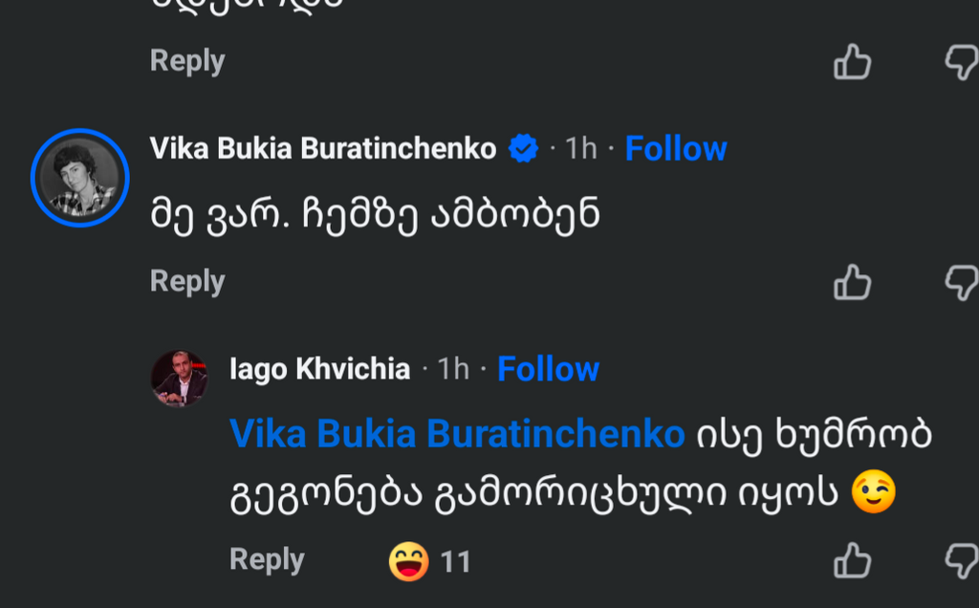Open the blue Vika Bukia Buratinchenko mention link
979x608 pixels.
[x=457, y=434]
